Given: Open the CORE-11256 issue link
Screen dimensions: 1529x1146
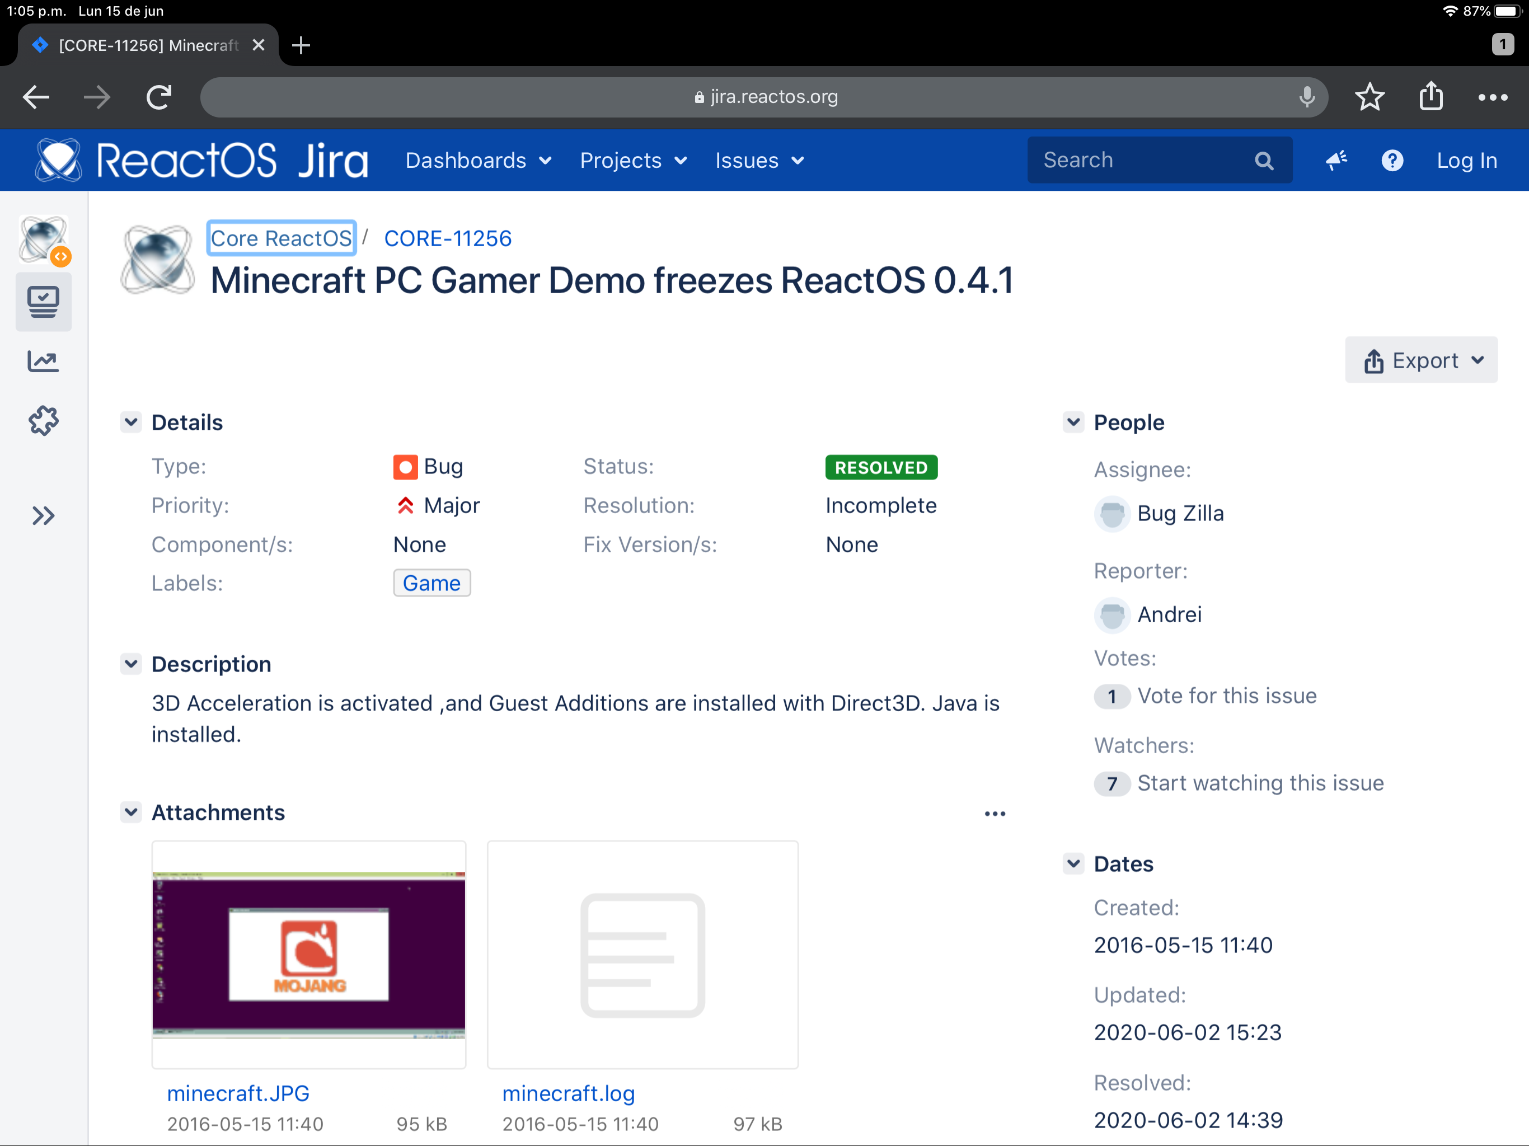Looking at the screenshot, I should point(447,238).
